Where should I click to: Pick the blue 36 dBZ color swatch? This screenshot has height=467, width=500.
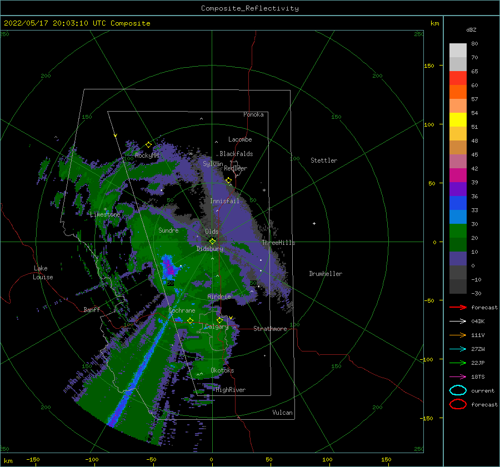tap(458, 203)
